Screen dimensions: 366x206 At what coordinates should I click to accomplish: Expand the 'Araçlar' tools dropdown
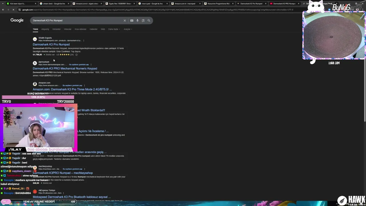tap(128, 29)
